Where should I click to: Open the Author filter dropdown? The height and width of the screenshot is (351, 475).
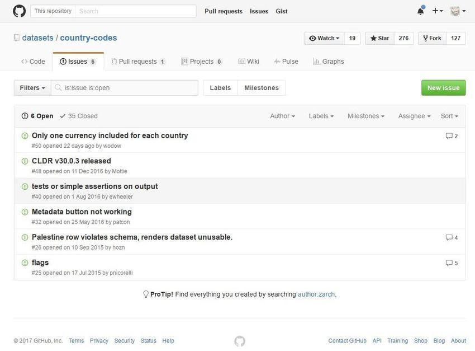coord(282,116)
